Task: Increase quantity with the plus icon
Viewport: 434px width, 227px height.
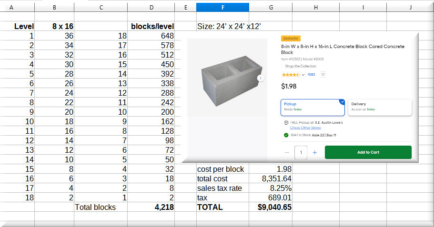Action: coord(314,152)
